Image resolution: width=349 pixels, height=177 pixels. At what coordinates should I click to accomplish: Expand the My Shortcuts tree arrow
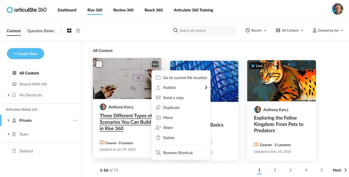pos(8,95)
